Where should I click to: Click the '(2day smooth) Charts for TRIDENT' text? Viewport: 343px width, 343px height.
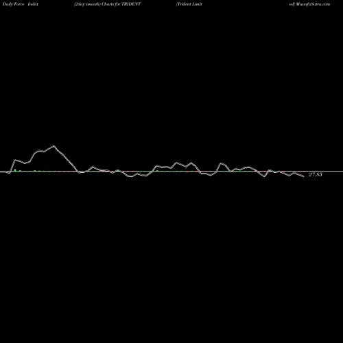point(108,4)
